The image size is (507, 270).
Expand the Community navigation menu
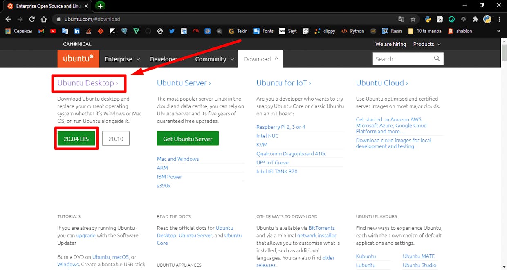click(214, 59)
